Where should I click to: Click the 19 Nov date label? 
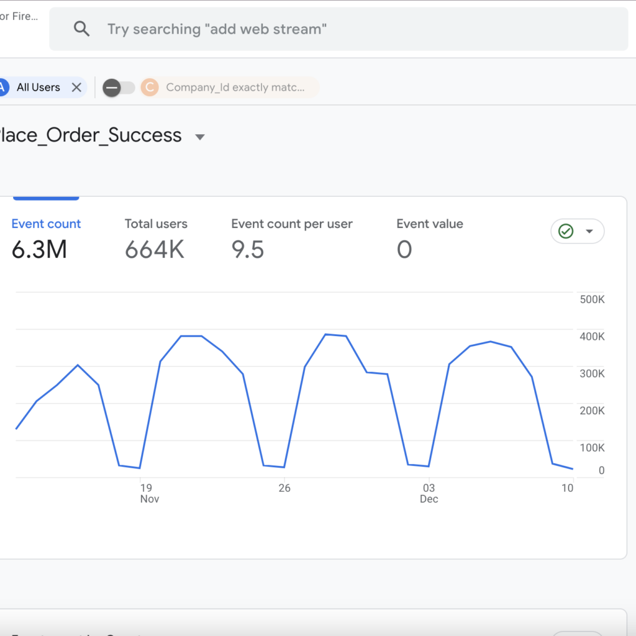149,493
